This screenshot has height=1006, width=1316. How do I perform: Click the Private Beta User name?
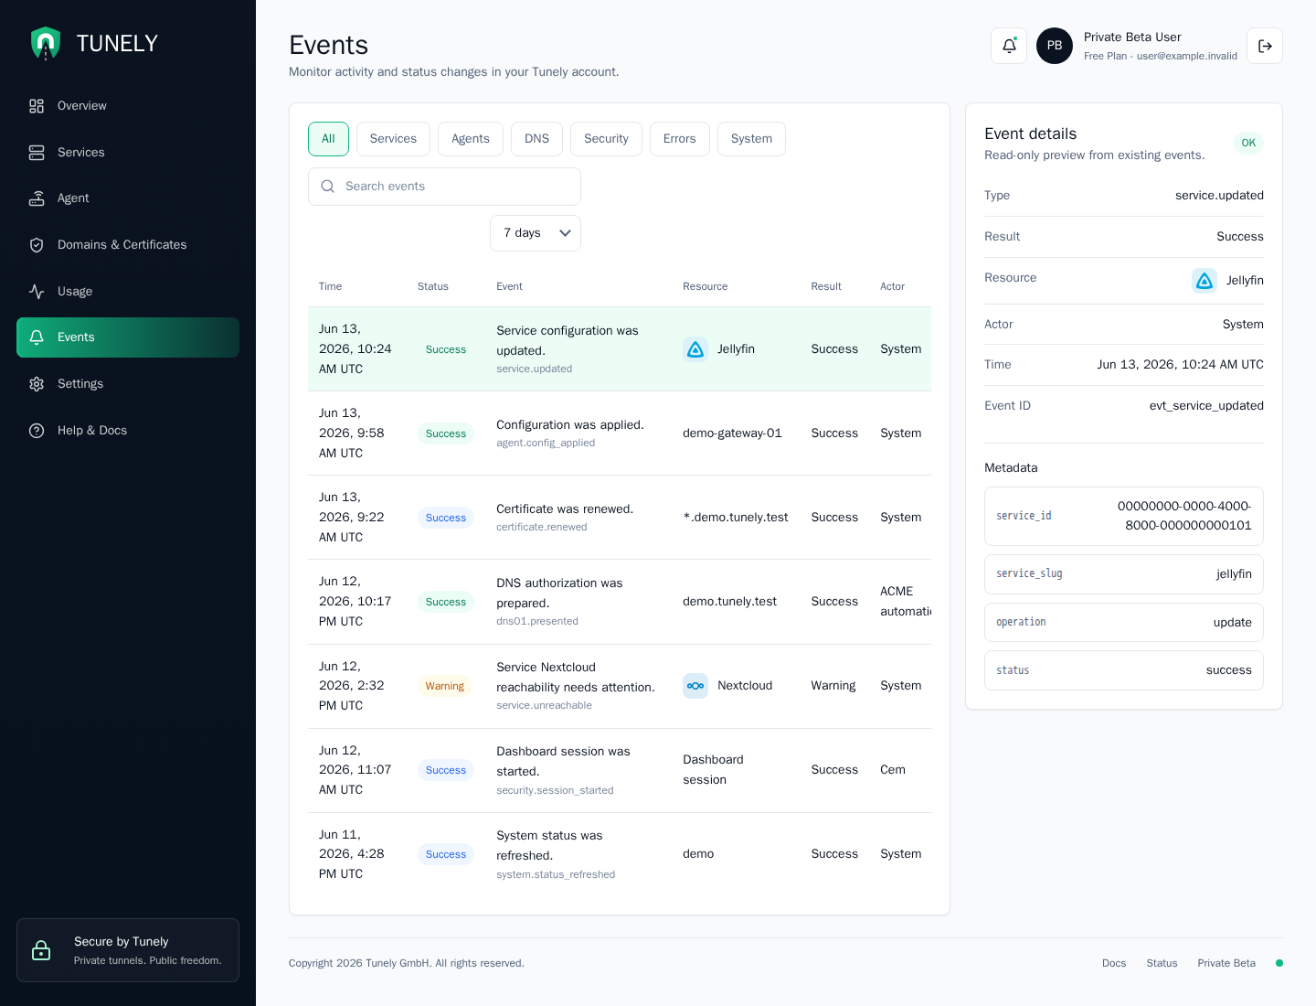[1132, 37]
